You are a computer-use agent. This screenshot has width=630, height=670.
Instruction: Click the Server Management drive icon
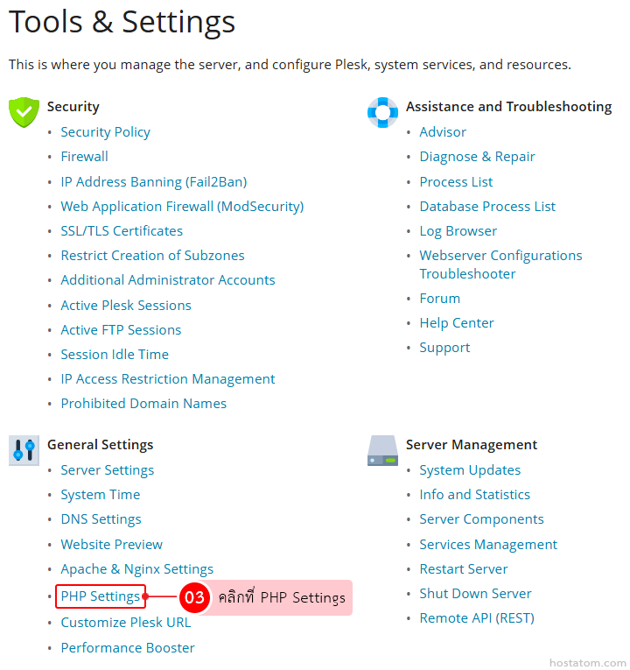pyautogui.click(x=382, y=450)
